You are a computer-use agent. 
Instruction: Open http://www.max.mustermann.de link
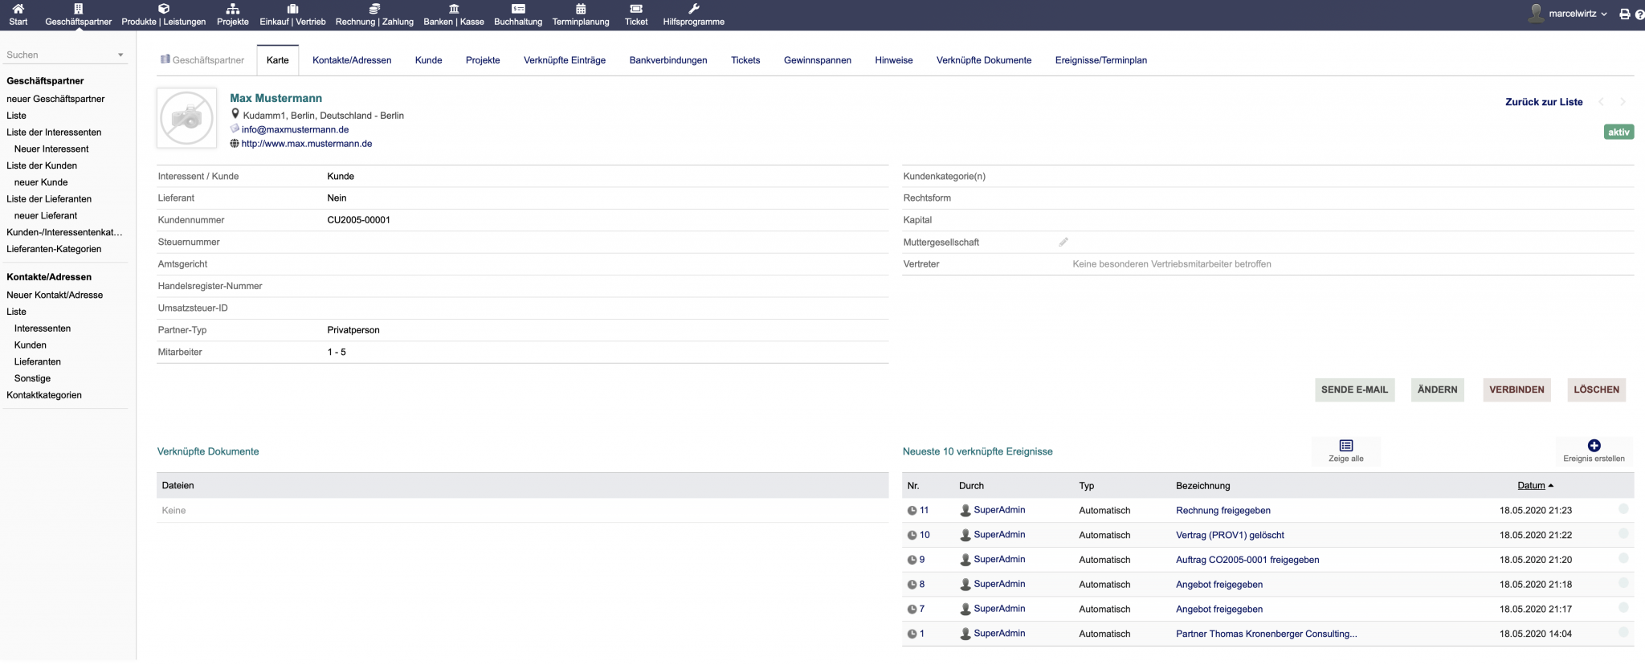[x=307, y=144]
